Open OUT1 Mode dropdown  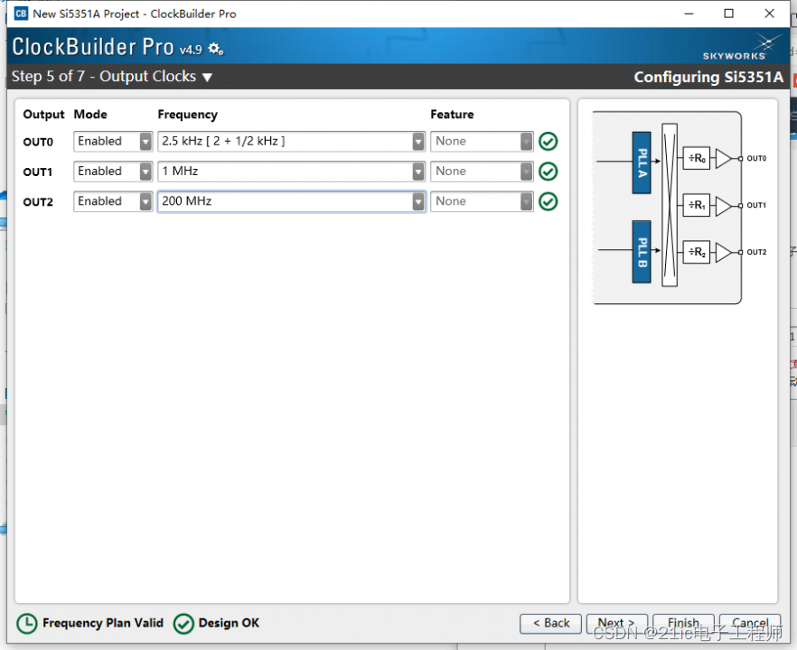pyautogui.click(x=113, y=172)
